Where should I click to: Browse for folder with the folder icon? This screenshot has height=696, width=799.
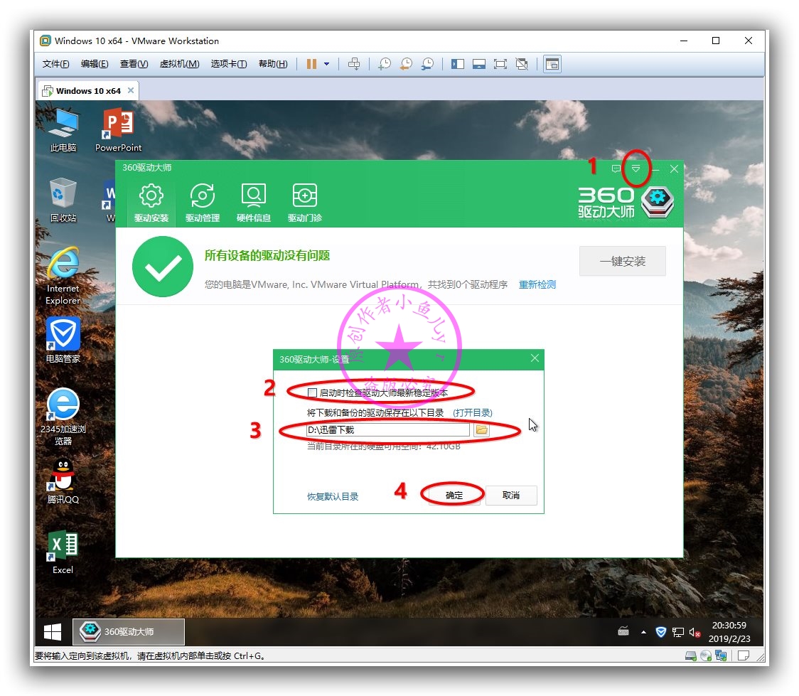(481, 429)
